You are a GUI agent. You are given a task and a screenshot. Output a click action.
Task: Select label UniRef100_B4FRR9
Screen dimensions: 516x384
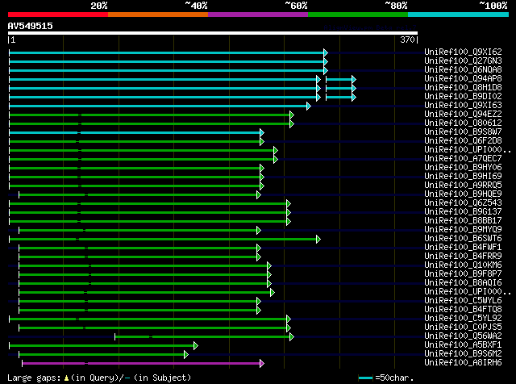tap(463, 257)
